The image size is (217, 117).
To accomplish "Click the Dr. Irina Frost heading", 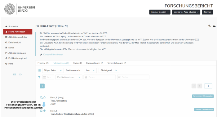I will coord(52,26).
